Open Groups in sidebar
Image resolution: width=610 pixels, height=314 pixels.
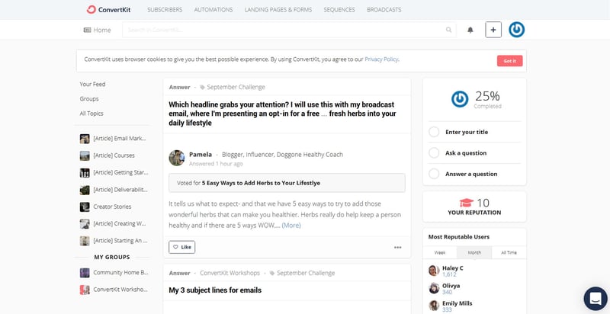tap(89, 99)
